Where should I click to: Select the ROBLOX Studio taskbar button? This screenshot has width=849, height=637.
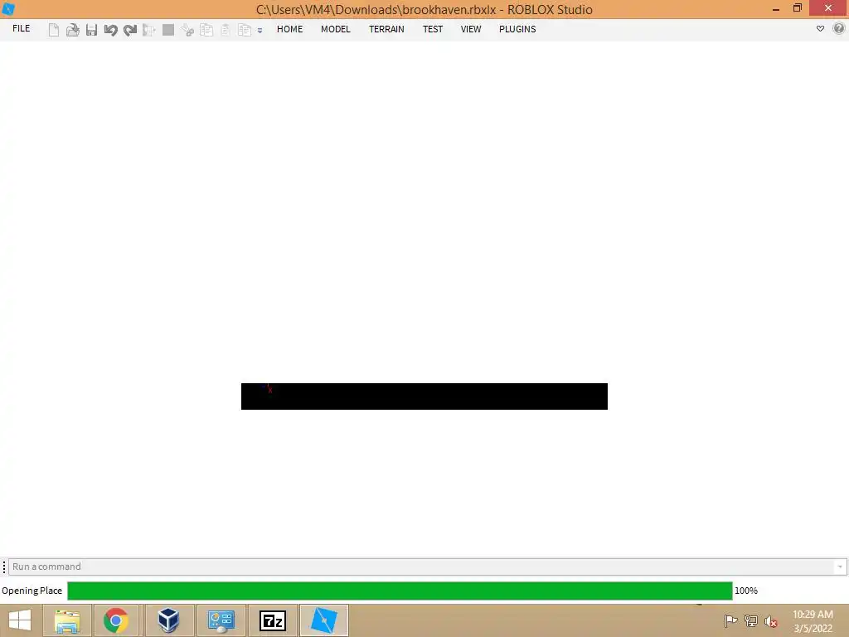tap(324, 620)
